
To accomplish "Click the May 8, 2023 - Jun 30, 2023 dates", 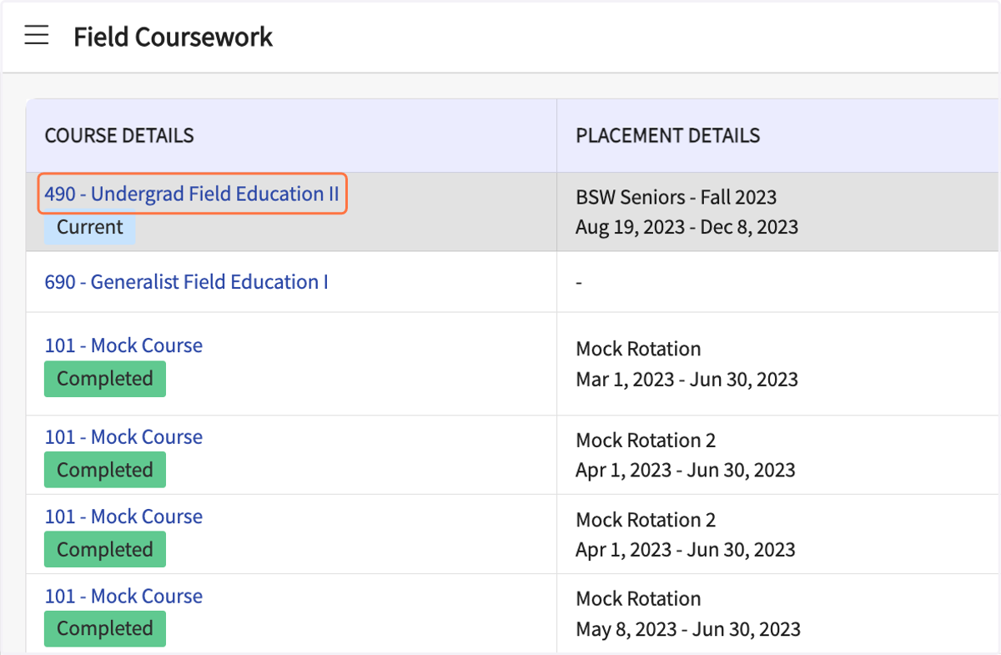I will tap(688, 628).
